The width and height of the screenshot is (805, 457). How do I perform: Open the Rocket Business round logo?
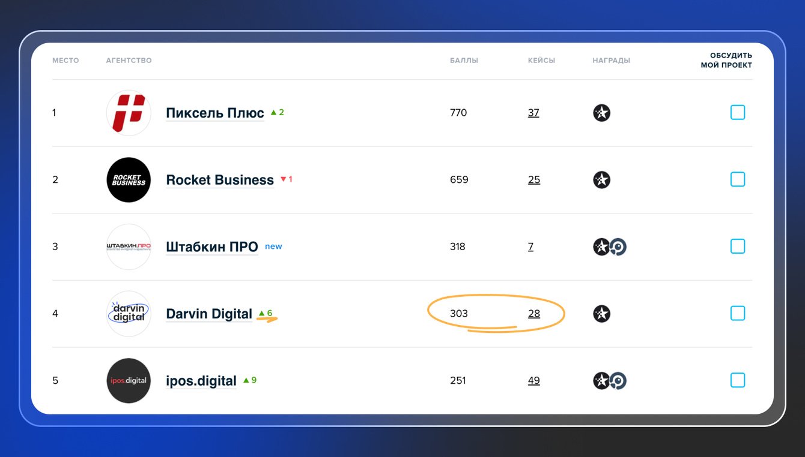tap(129, 180)
